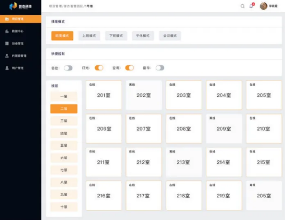Activate the orange 明亮模式 scene button

click(62, 36)
